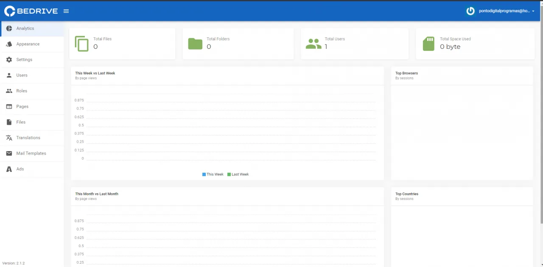This screenshot has height=267, width=543.
Task: Select Roles in the sidebar
Action: pyautogui.click(x=32, y=91)
